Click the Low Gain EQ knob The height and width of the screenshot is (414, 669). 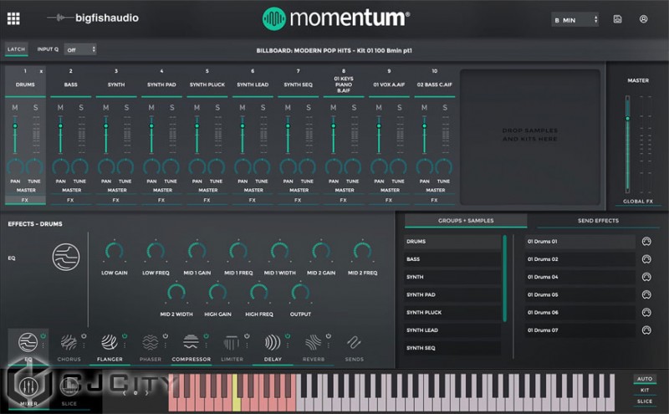[x=114, y=251]
